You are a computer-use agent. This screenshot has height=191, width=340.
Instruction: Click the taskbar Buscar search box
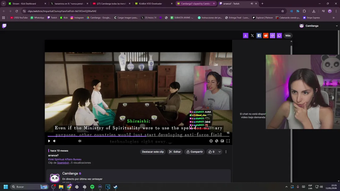[30, 187]
